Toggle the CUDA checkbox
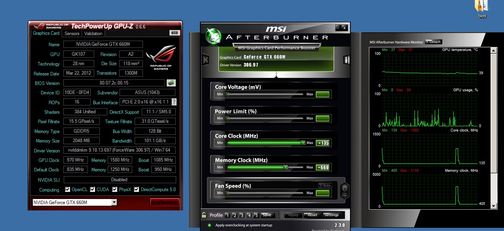 point(93,190)
